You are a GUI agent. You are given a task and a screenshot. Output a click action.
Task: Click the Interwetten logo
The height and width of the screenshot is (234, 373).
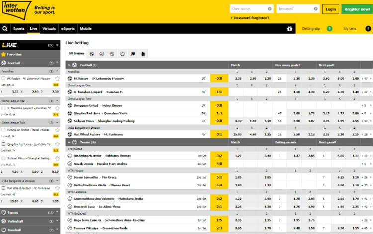[x=16, y=10]
